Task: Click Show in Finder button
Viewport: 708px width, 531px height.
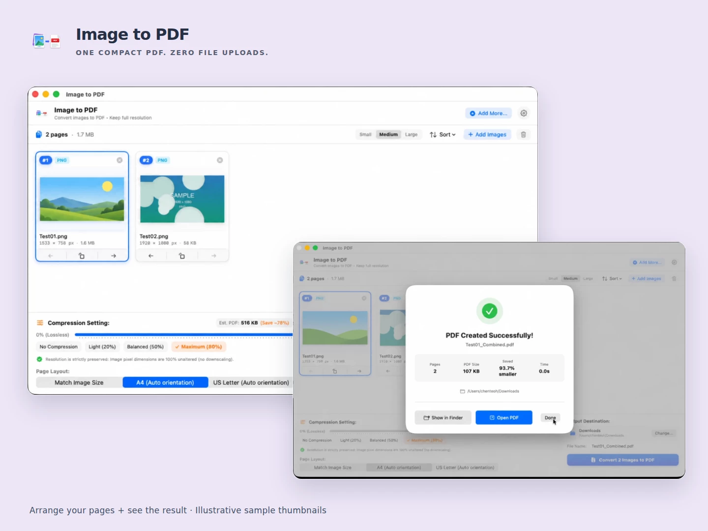Action: click(x=443, y=418)
